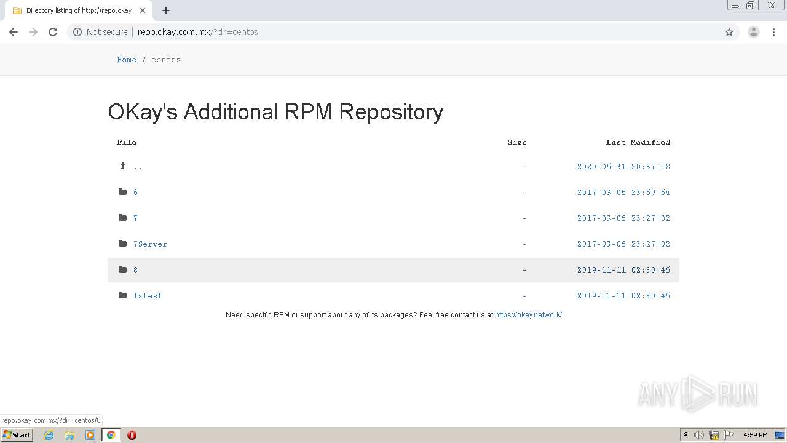Screen dimensions: 787x443
Task: Open directory 7
Action: click(x=135, y=218)
